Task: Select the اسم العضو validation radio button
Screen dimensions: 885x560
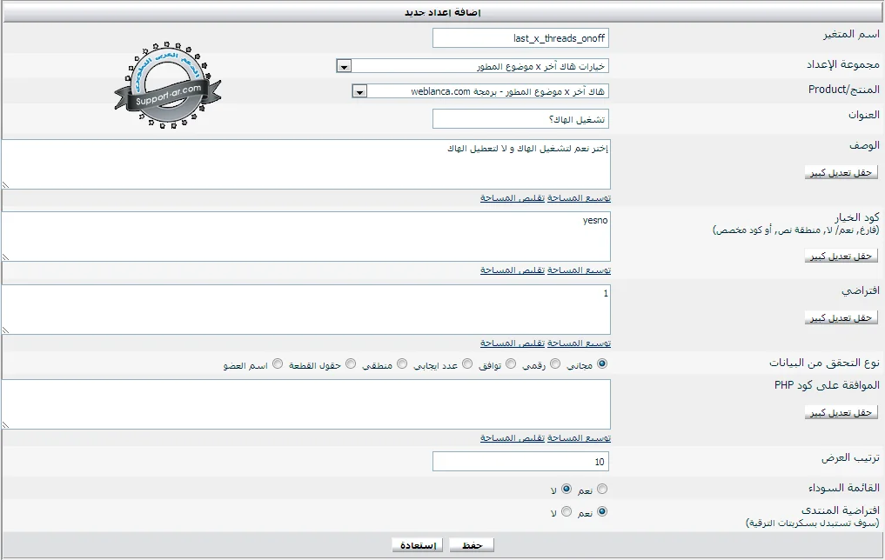Action: pyautogui.click(x=278, y=364)
